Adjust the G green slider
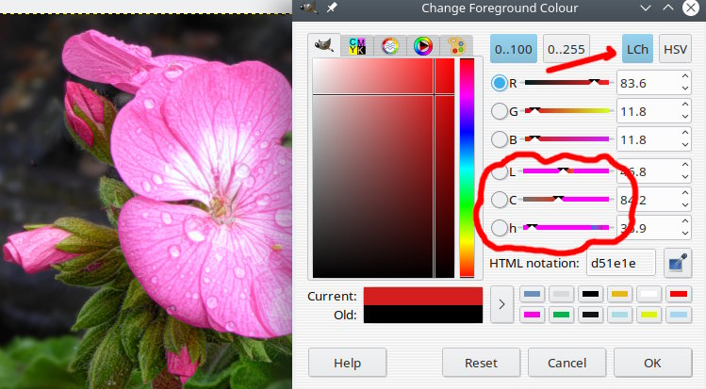The image size is (706, 389). click(566, 110)
